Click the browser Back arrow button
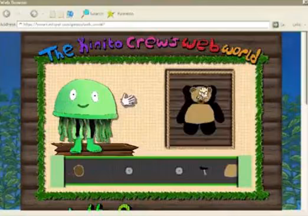The image size is (308, 216). 6,14
